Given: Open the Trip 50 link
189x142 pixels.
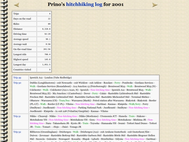Looking at the screenshot, I should click(x=17, y=83).
